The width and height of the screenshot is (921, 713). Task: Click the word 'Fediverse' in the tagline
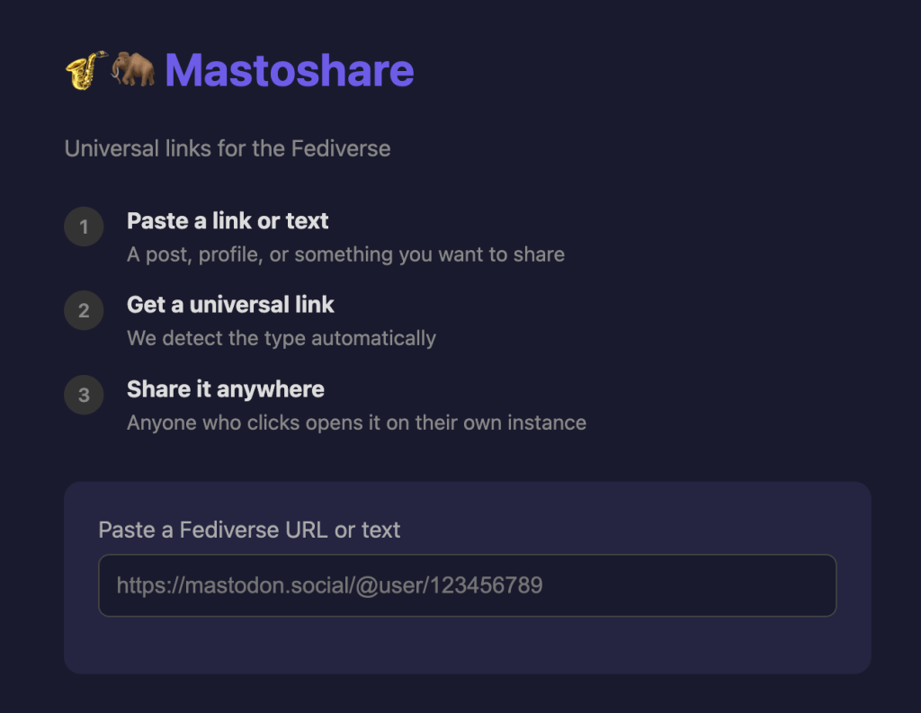point(341,148)
